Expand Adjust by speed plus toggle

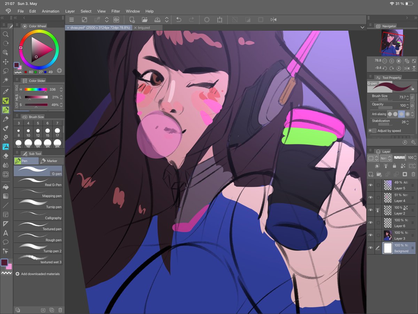pos(370,131)
